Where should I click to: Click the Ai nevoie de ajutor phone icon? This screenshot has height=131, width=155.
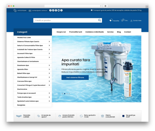[38, 116]
